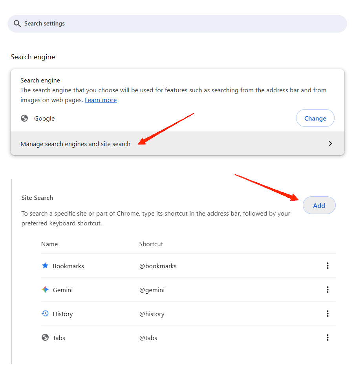Click the History clock icon
The width and height of the screenshot is (364, 386).
[45, 314]
